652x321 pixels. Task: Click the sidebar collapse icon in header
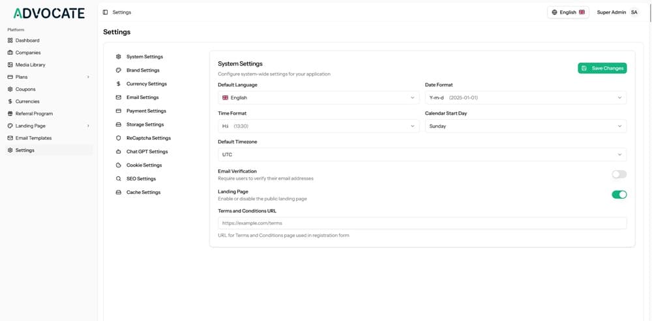click(106, 12)
